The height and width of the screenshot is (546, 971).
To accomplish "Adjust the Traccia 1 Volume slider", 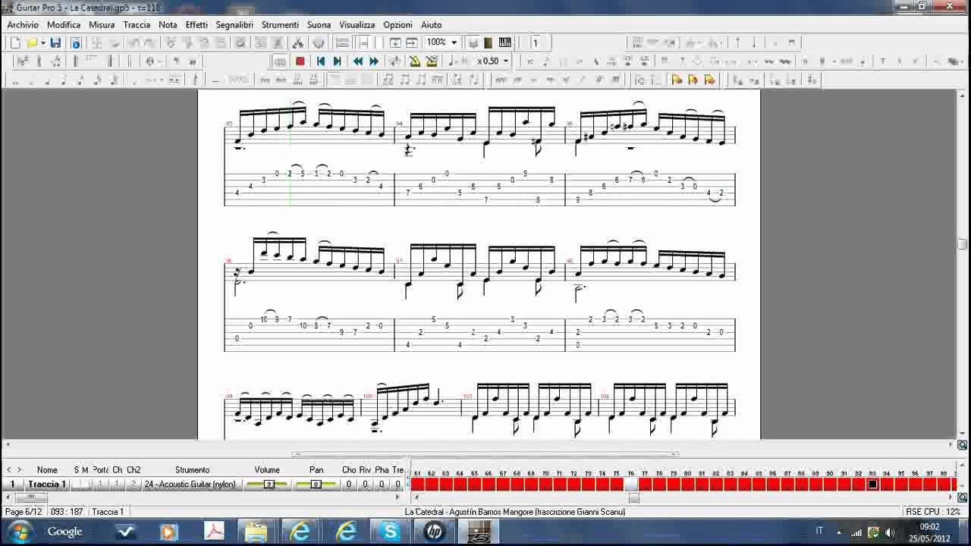I will pyautogui.click(x=268, y=485).
